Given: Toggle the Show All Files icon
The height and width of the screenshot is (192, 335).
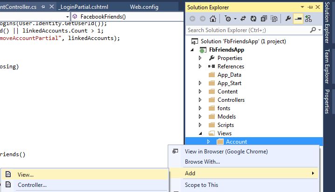Looking at the screenshot, I should (274, 19).
